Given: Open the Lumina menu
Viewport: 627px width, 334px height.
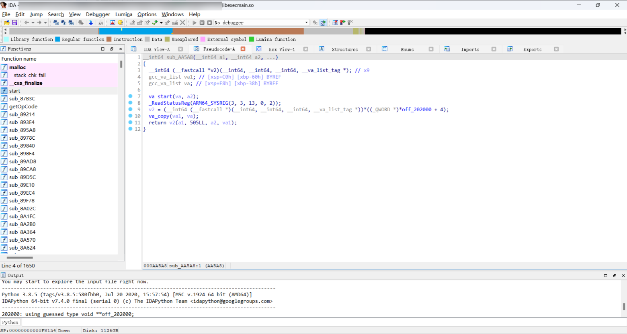Looking at the screenshot, I should coord(124,14).
